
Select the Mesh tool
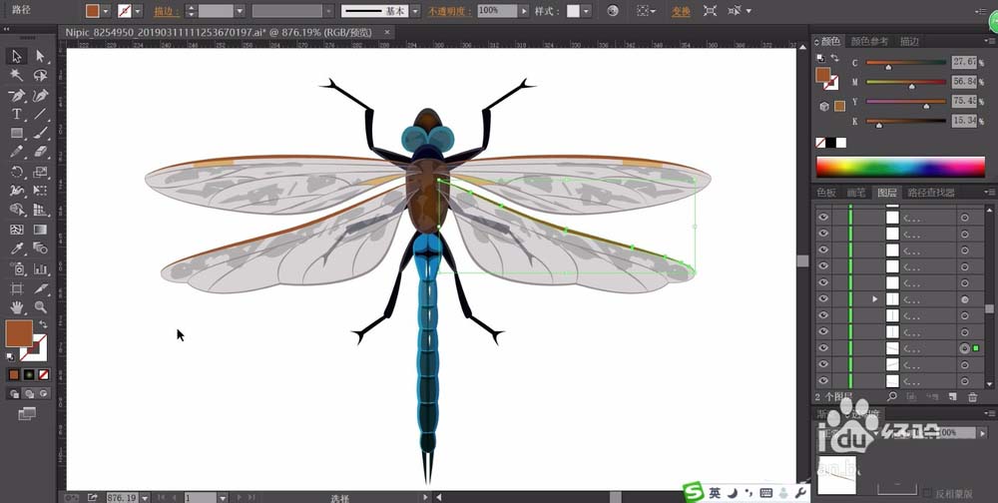coord(17,230)
